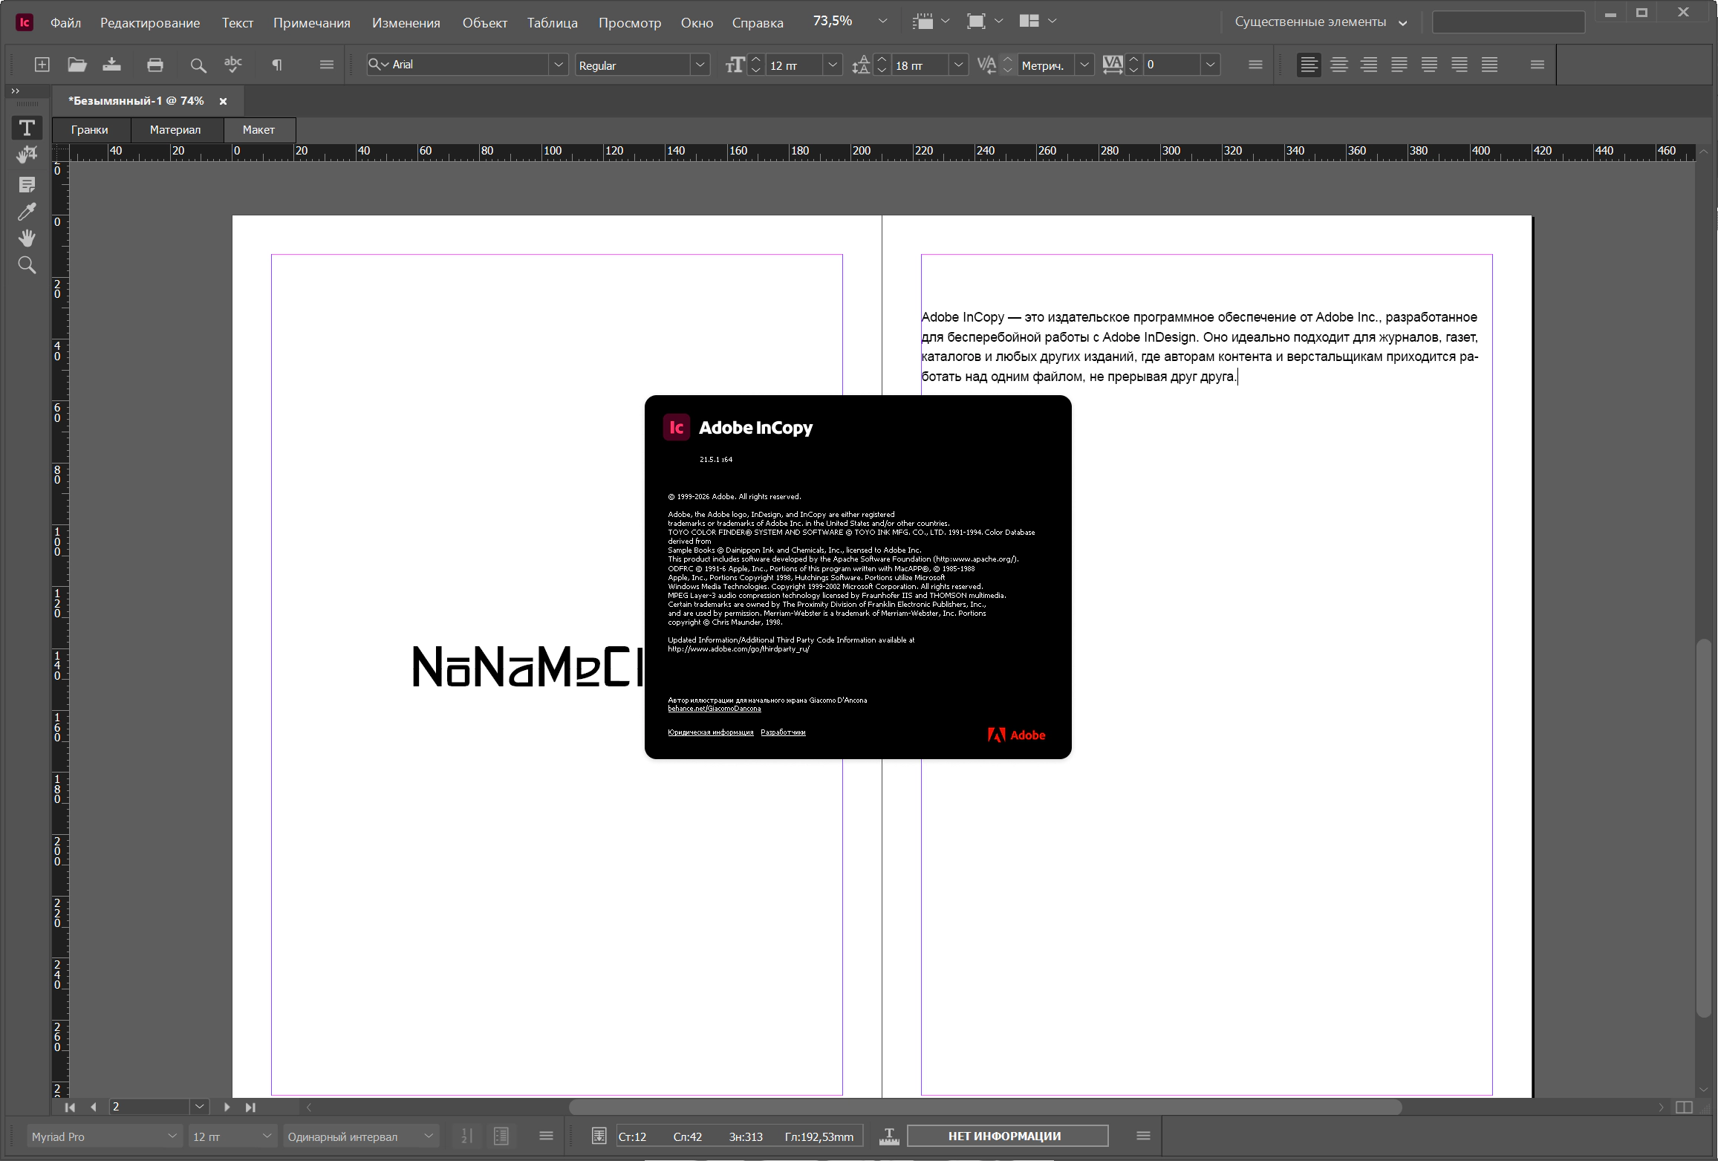Expand the tracking value 0 dropdown
1718x1161 pixels.
click(x=1211, y=65)
